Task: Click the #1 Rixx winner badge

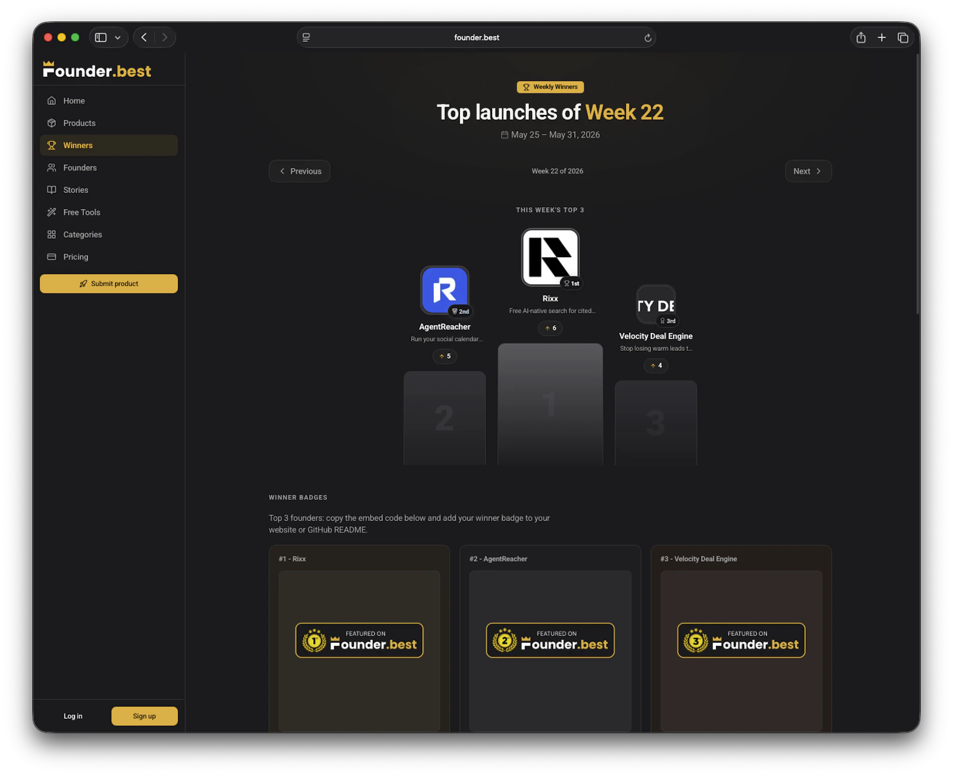Action: pyautogui.click(x=359, y=641)
